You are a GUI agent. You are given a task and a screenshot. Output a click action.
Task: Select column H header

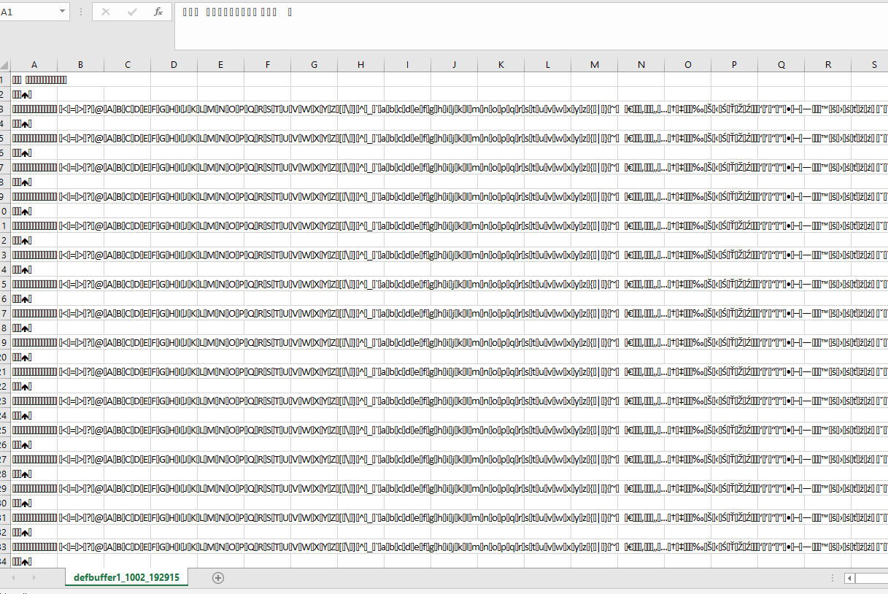coord(360,65)
